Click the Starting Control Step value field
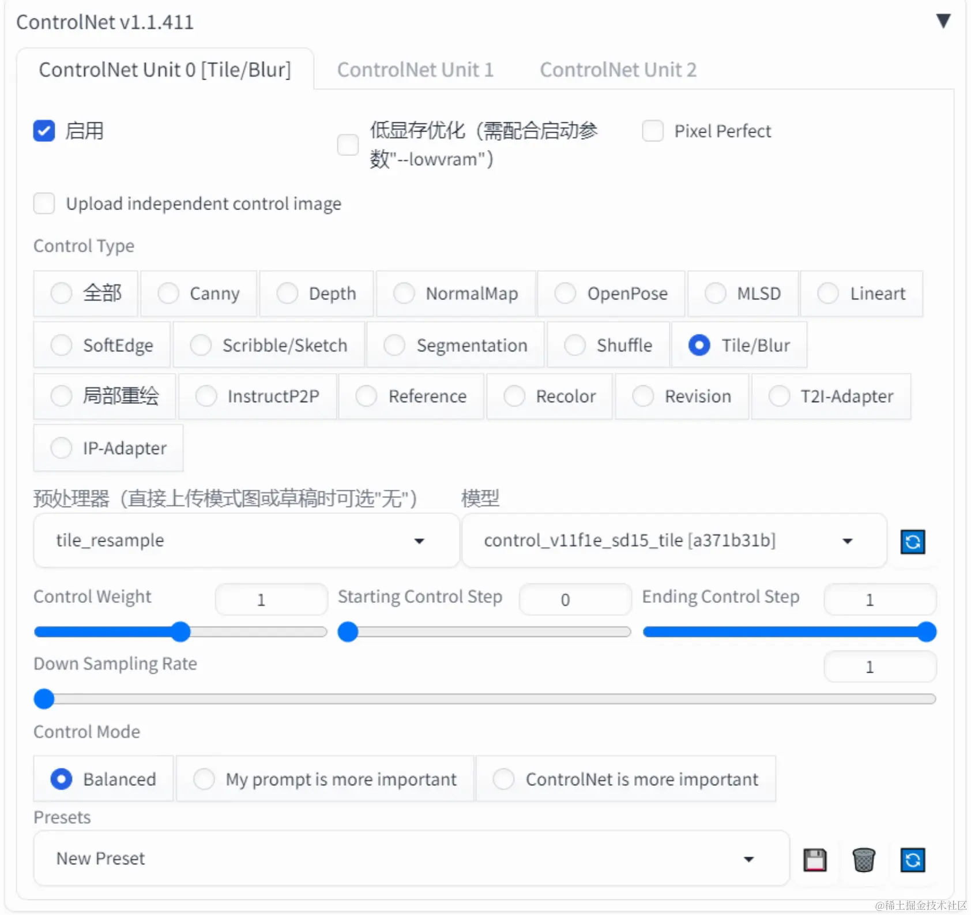Image resolution: width=971 pixels, height=915 pixels. click(x=575, y=599)
